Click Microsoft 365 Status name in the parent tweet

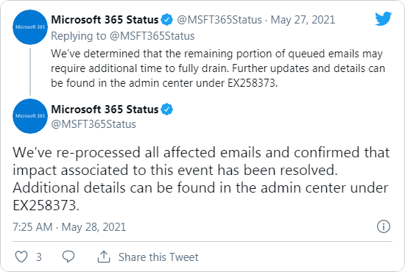tap(105, 20)
